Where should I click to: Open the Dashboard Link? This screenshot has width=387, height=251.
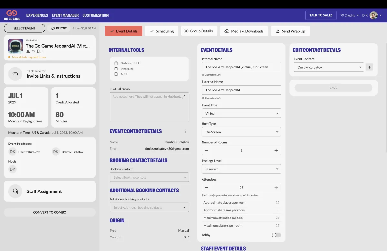tap(130, 63)
